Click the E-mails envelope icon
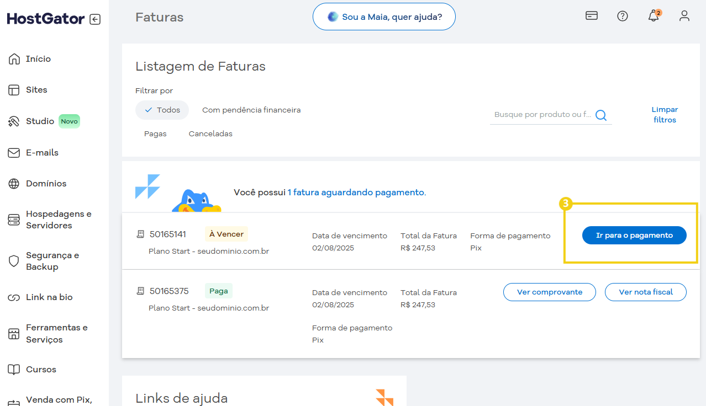The width and height of the screenshot is (706, 406). point(14,153)
